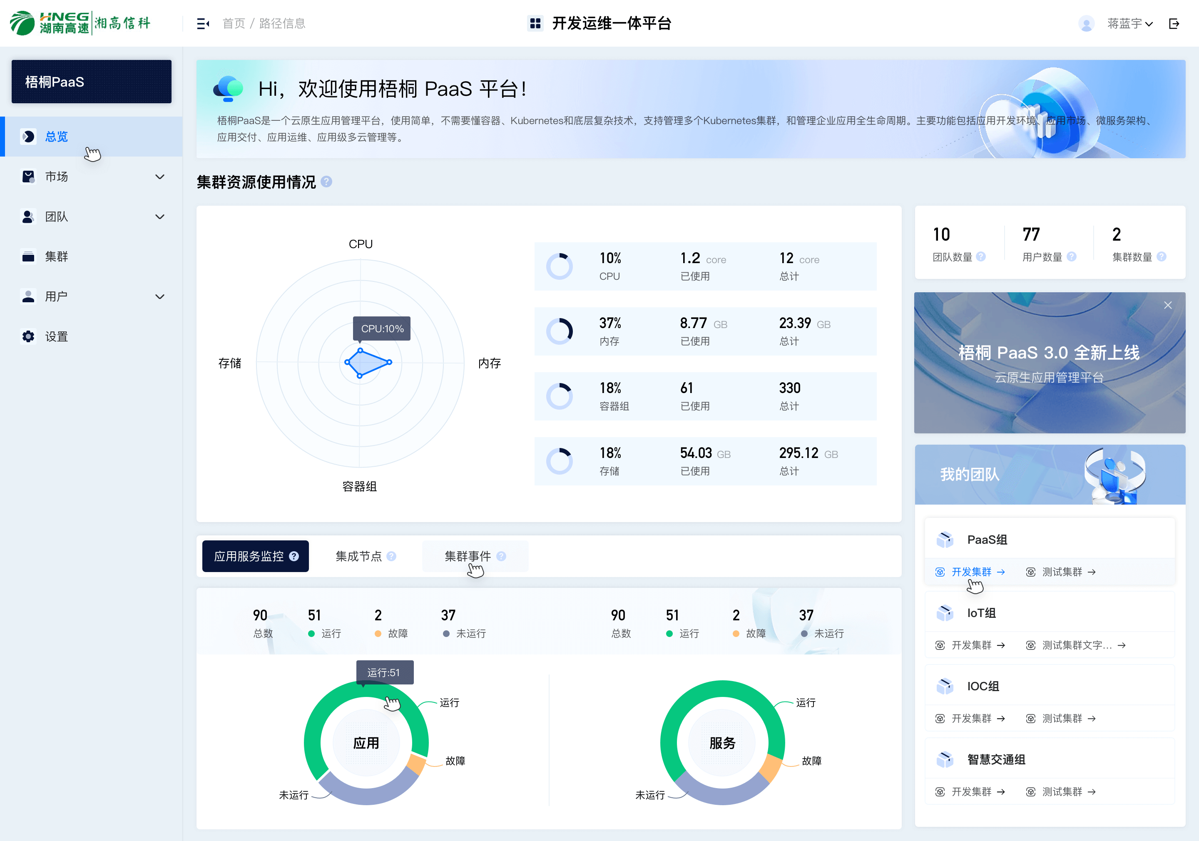
Task: Click help icon beside 集群数量
Action: point(1162,256)
